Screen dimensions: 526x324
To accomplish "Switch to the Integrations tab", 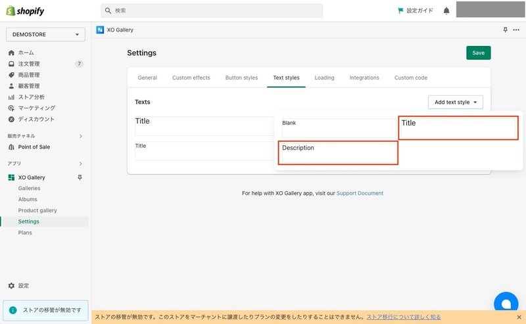I will tap(364, 78).
